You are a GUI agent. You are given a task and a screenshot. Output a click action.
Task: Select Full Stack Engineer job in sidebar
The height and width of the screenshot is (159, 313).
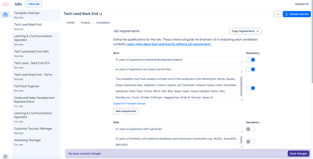tap(27, 86)
